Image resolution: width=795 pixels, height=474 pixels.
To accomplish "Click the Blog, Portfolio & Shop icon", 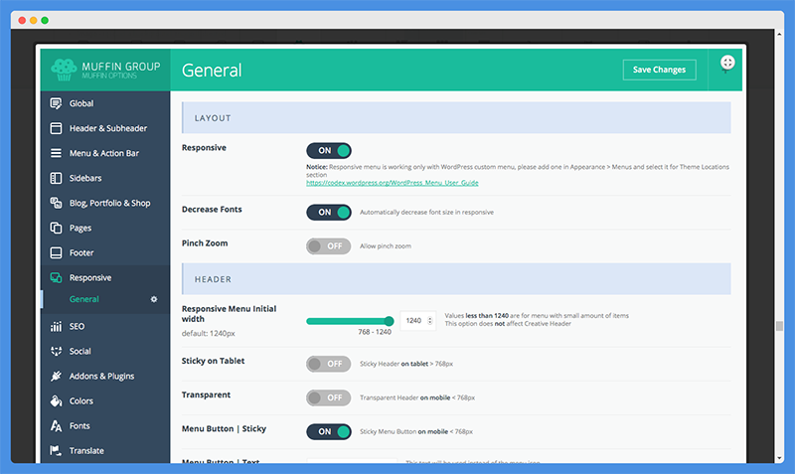I will [x=56, y=203].
